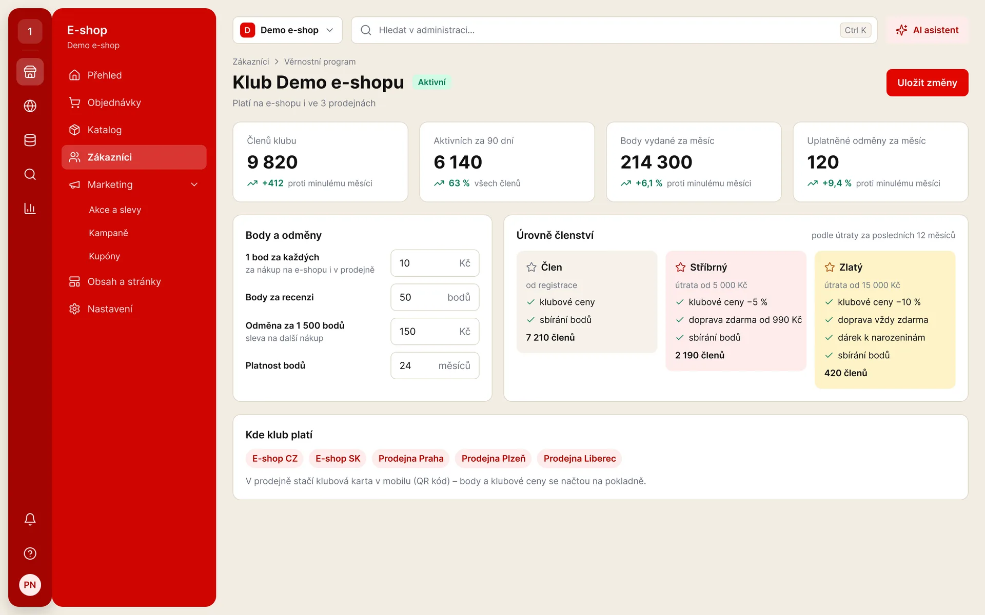This screenshot has height=615, width=985.
Task: Click the box icon beside Katalog
Action: 74,130
